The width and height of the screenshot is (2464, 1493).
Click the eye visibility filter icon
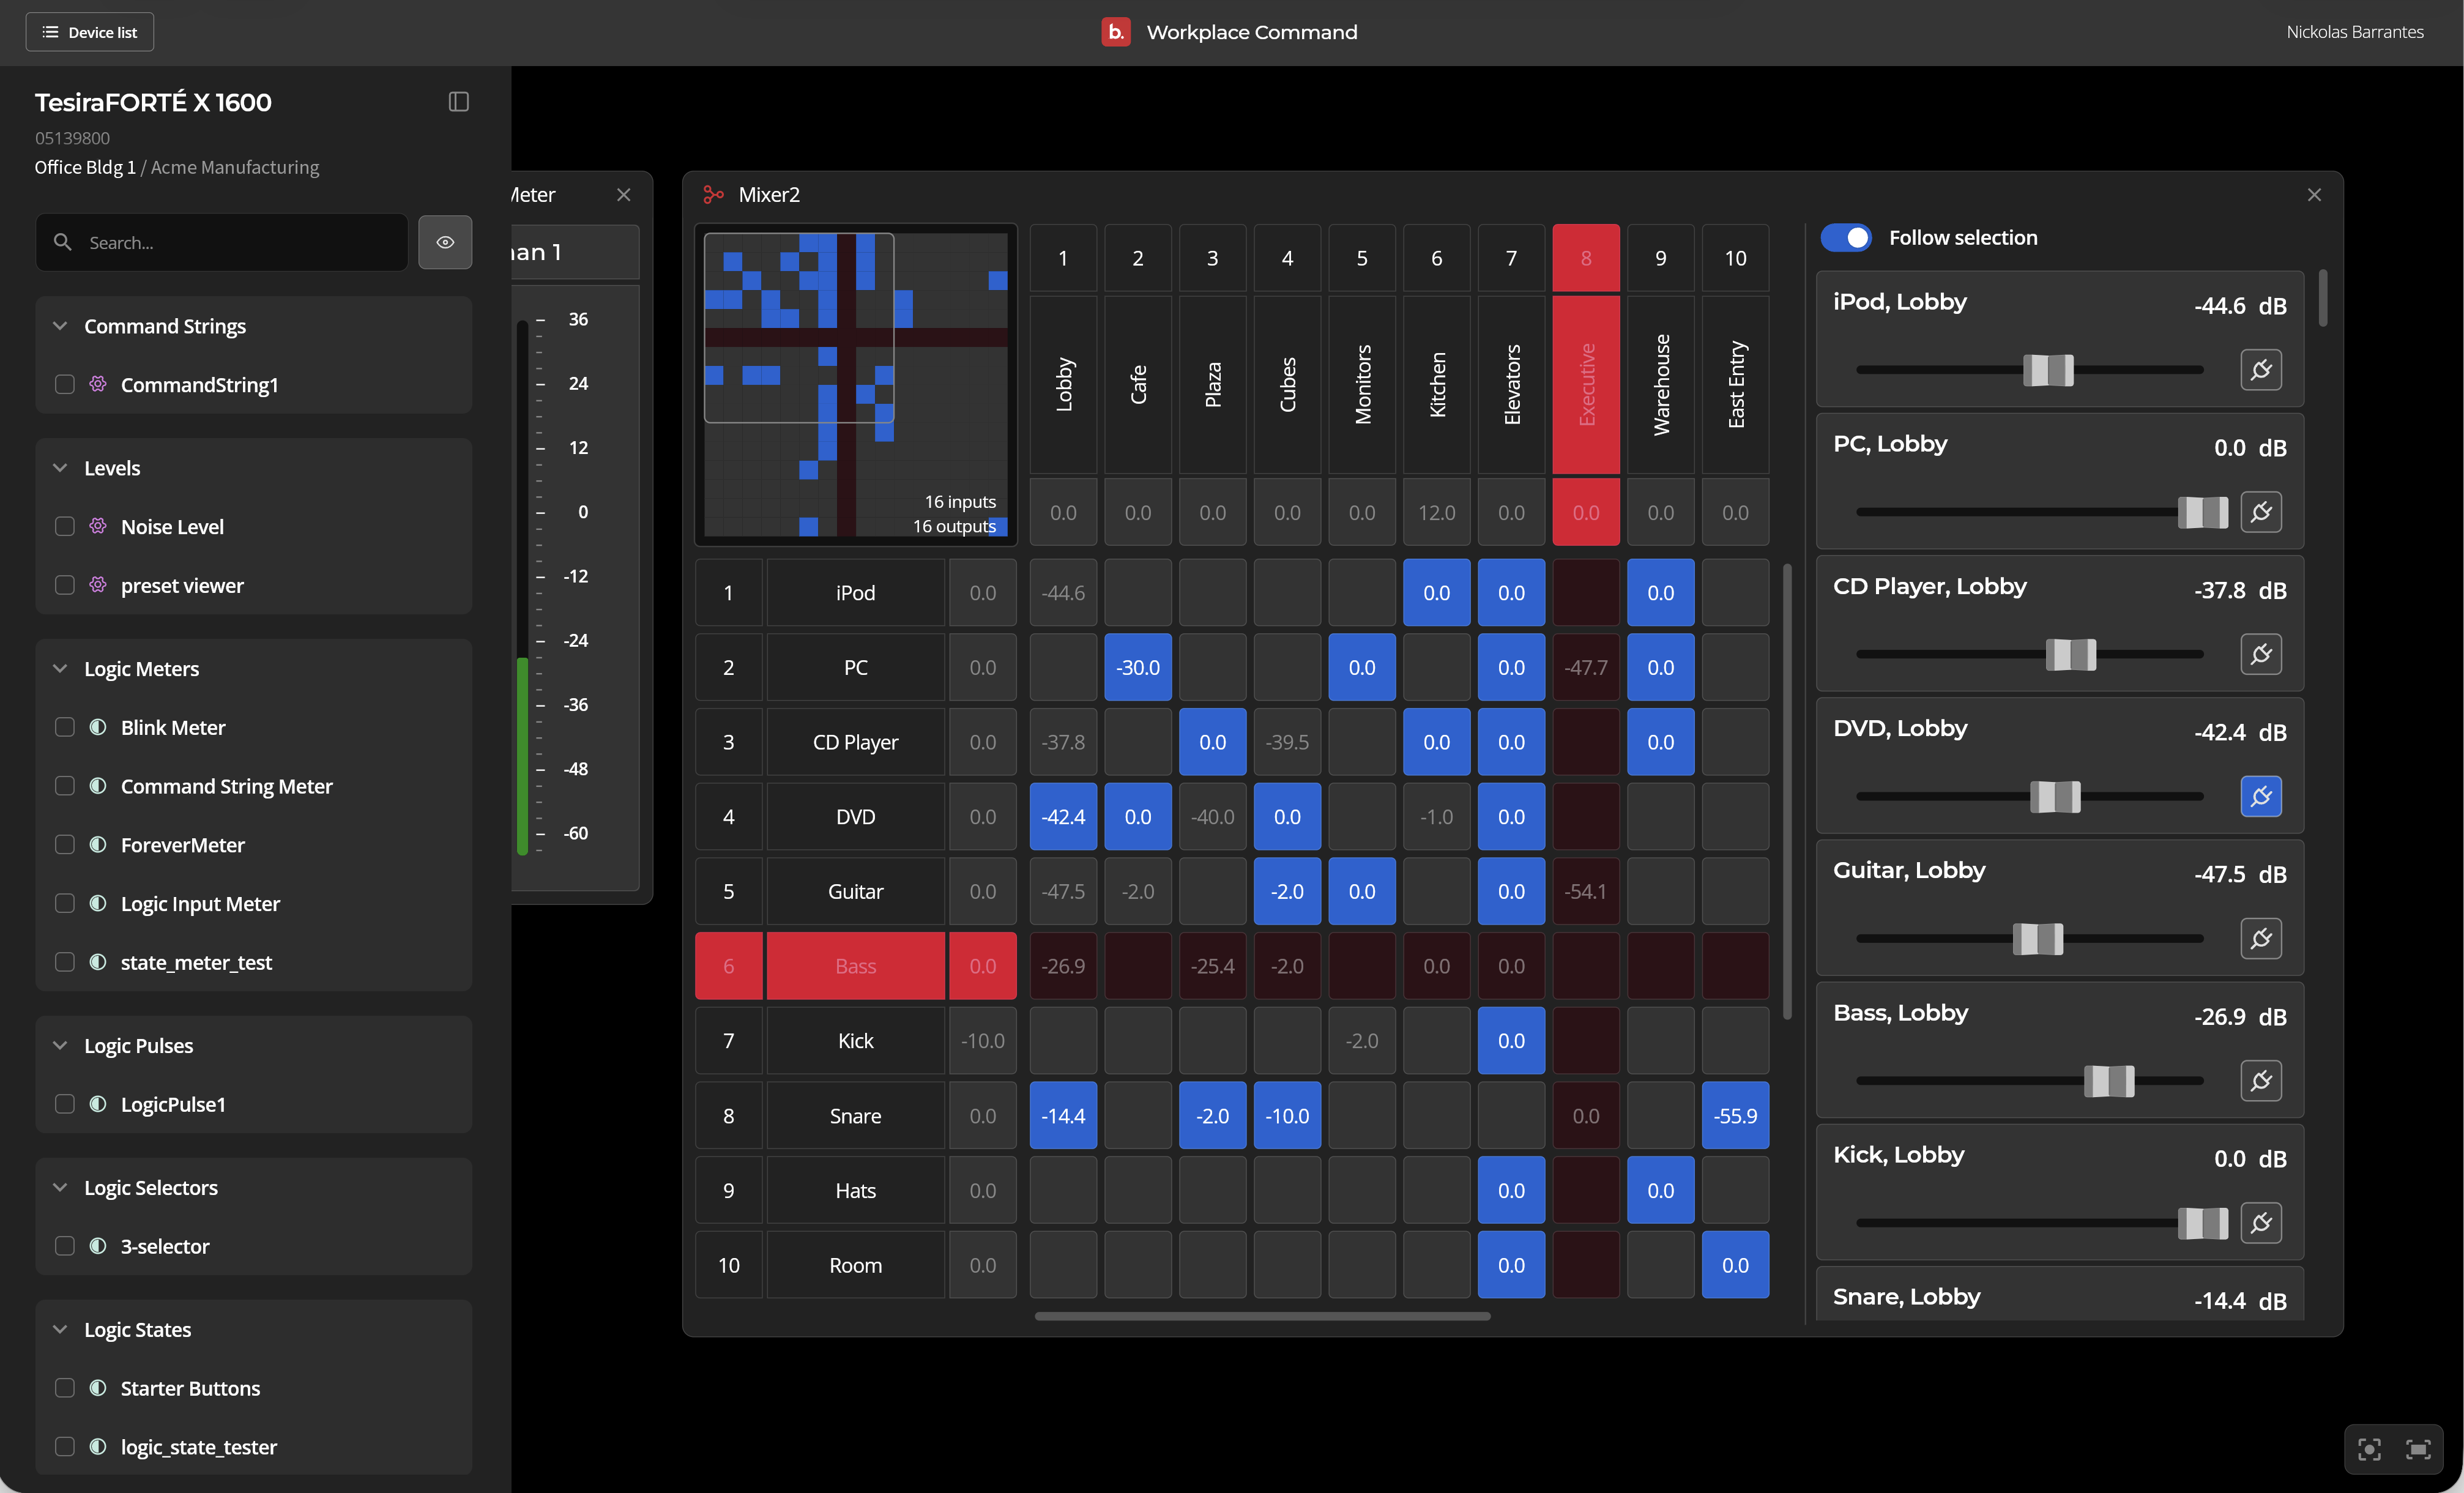(x=445, y=242)
